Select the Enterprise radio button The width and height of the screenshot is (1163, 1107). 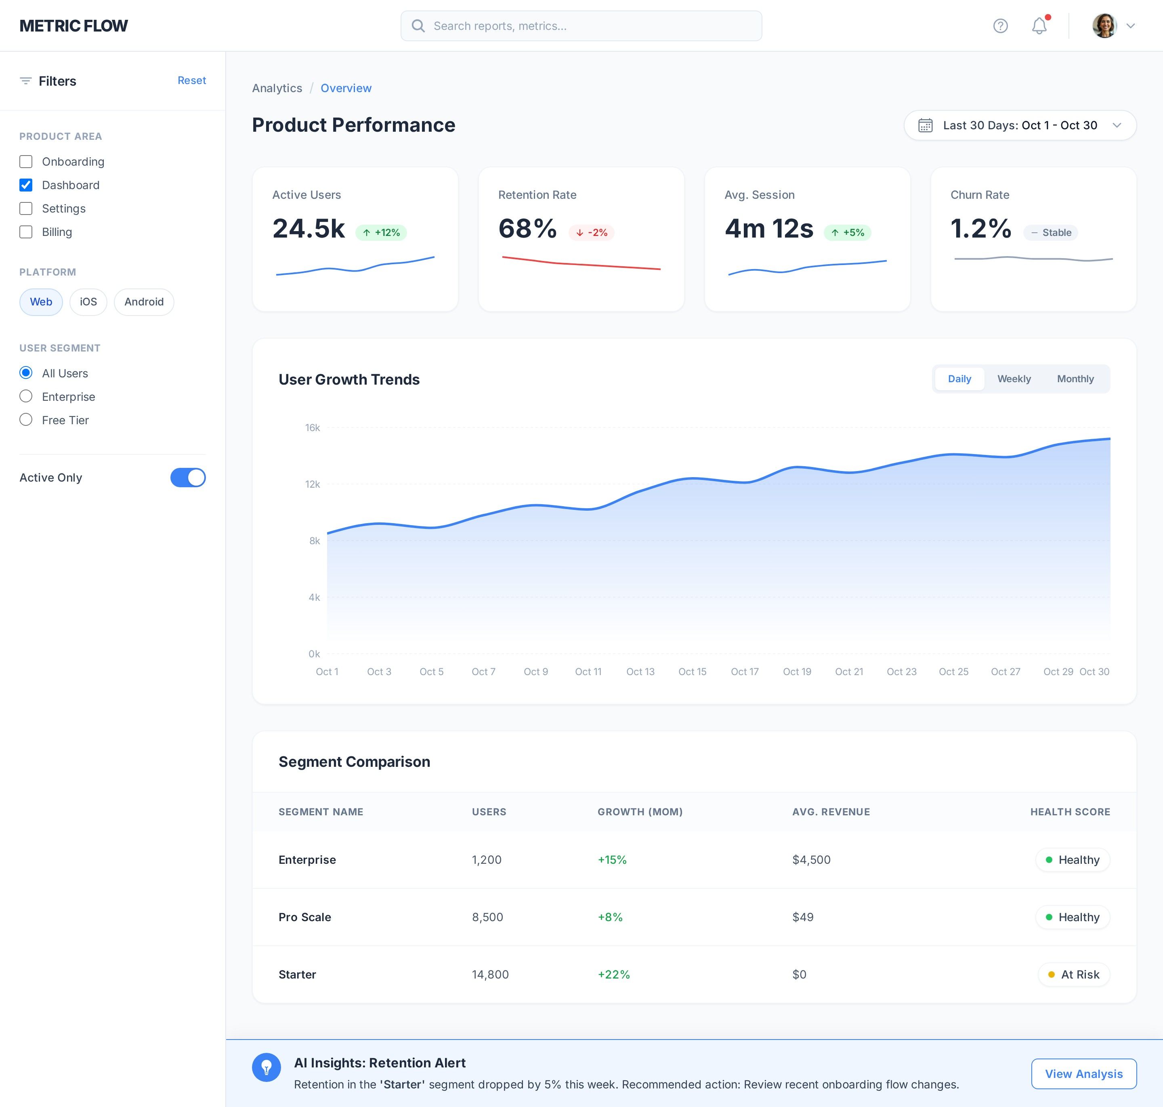(26, 396)
